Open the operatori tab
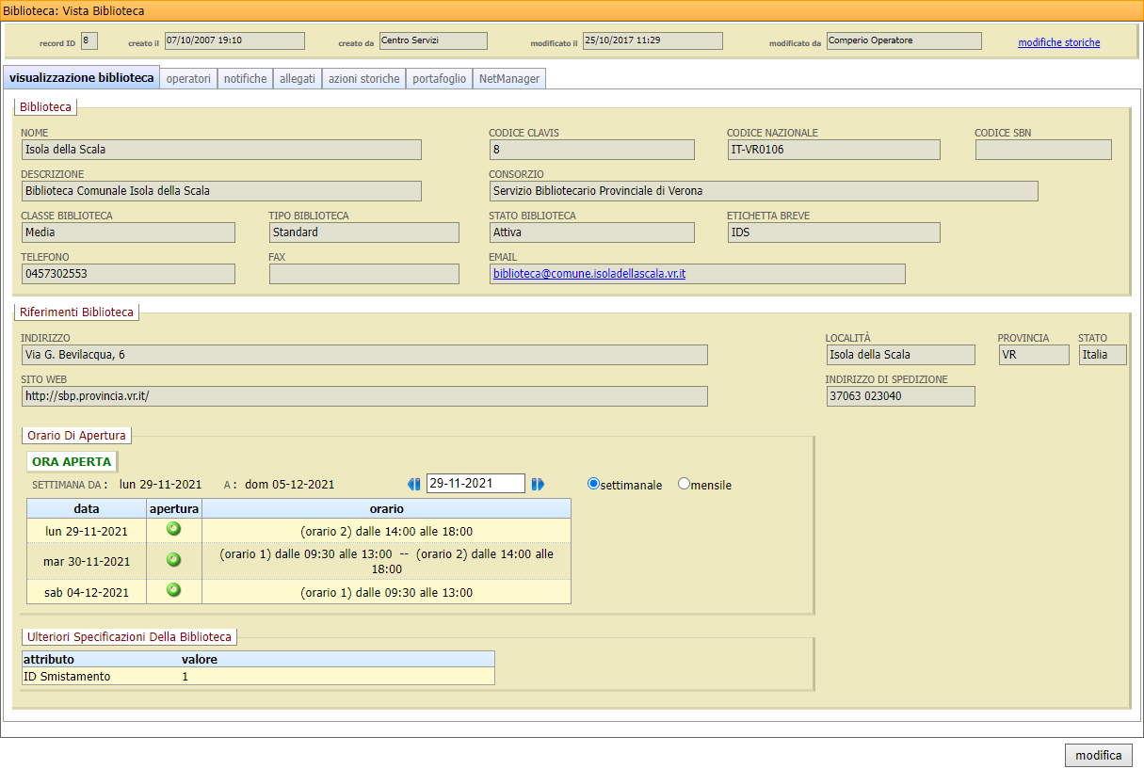This screenshot has height=769, width=1144. pyautogui.click(x=188, y=79)
